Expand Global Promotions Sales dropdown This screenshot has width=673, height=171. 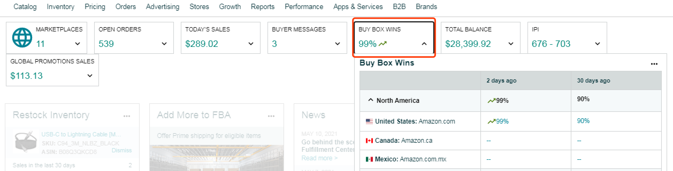(x=90, y=76)
